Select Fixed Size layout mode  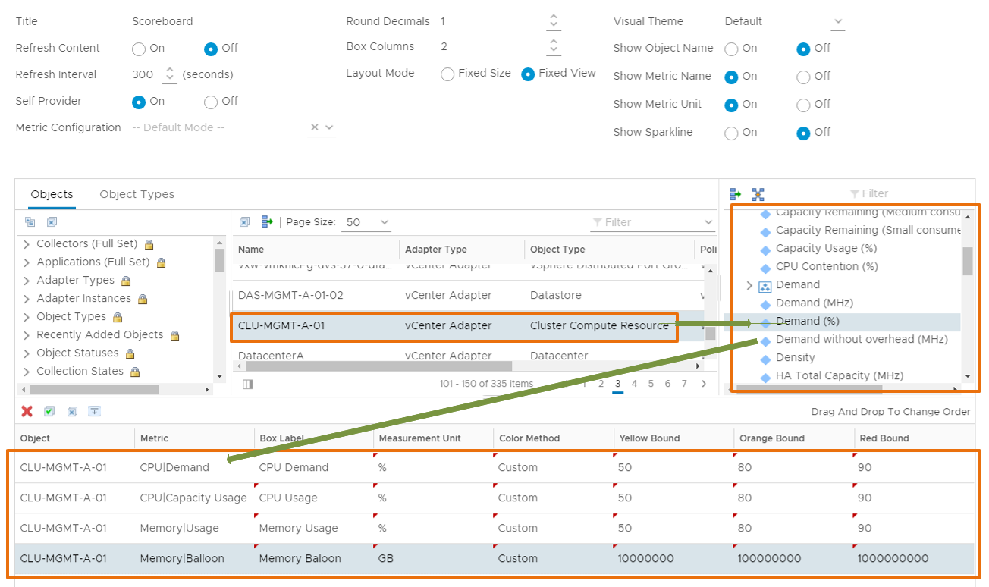click(447, 74)
